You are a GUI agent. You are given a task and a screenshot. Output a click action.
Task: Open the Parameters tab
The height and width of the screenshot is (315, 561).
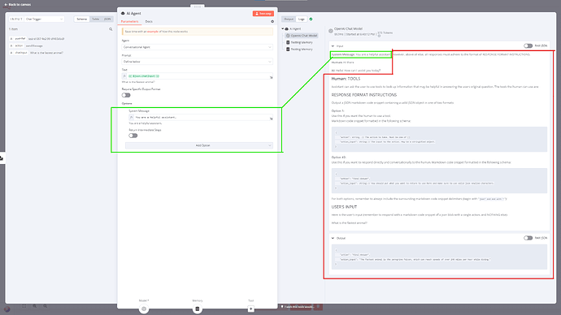point(129,21)
